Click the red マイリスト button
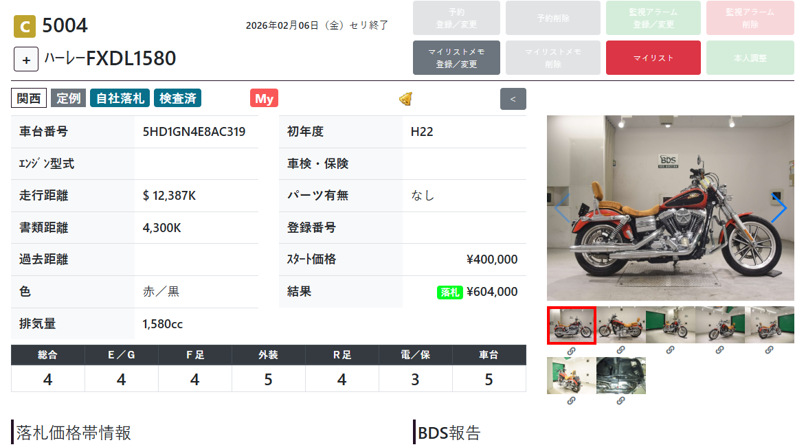Image resolution: width=806 pixels, height=447 pixels. [x=653, y=58]
